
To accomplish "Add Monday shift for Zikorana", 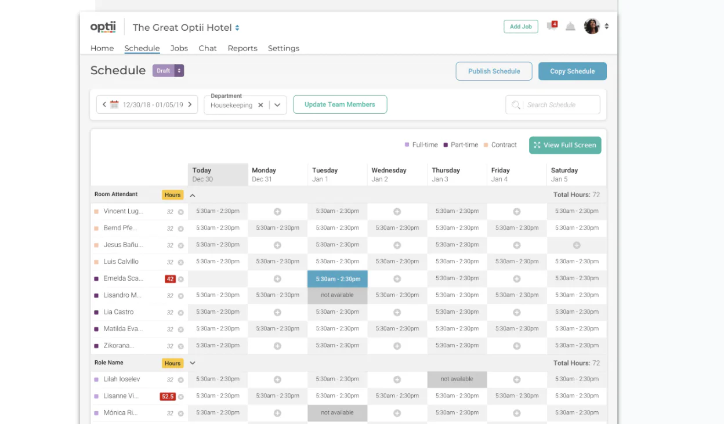I will coord(277,346).
